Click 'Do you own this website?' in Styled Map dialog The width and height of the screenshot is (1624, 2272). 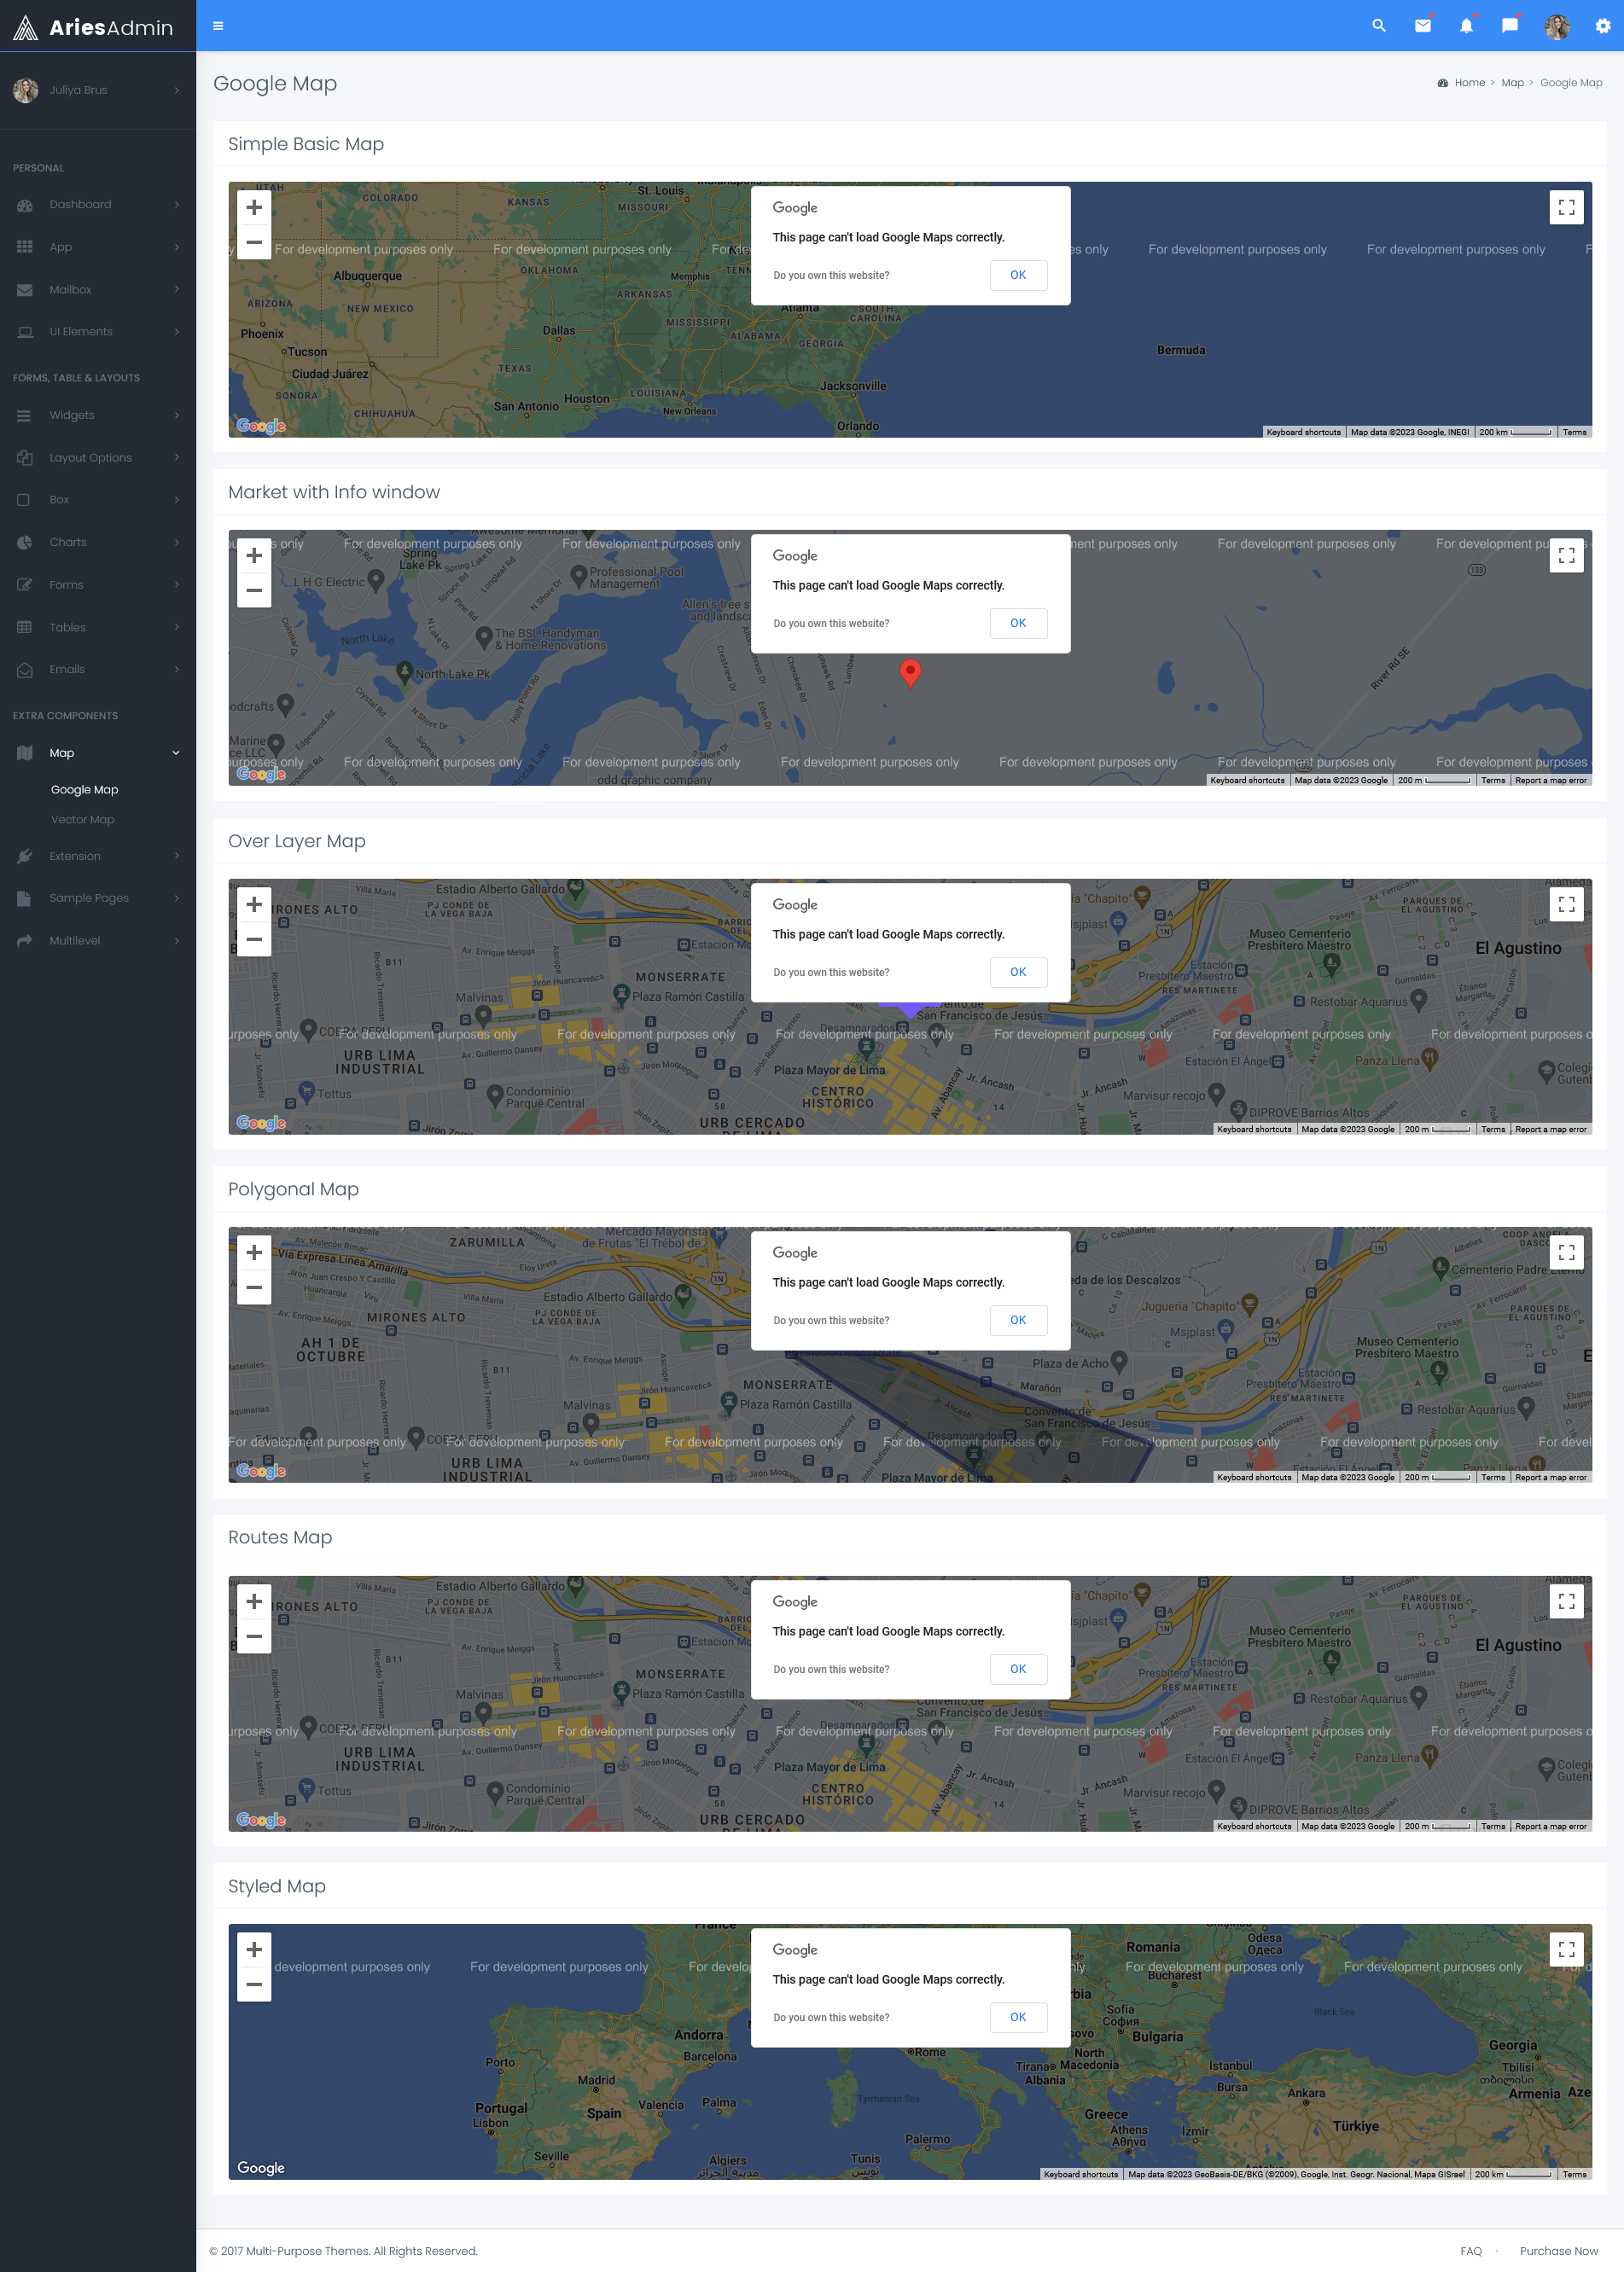coord(831,2017)
